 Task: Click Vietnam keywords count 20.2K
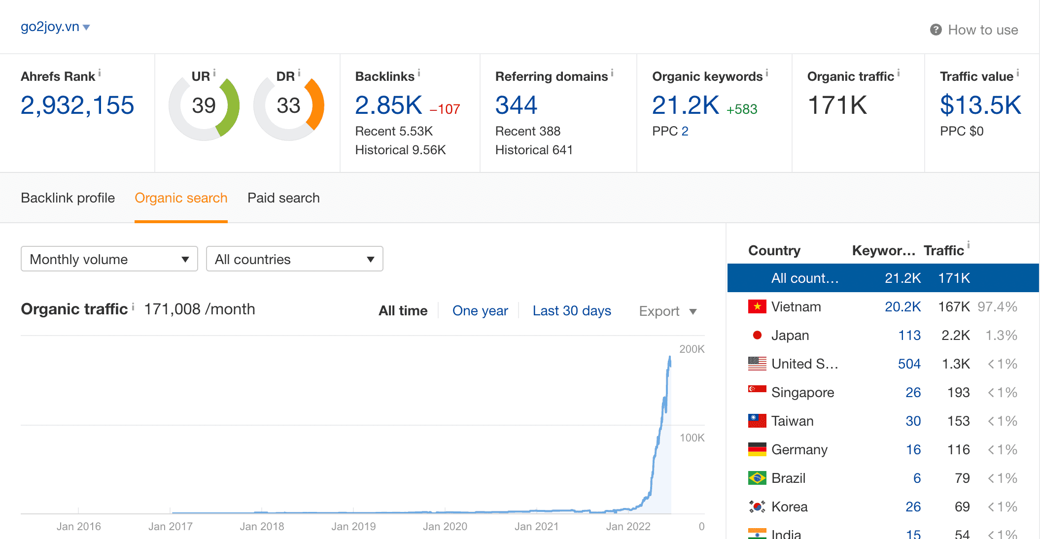pyautogui.click(x=902, y=306)
